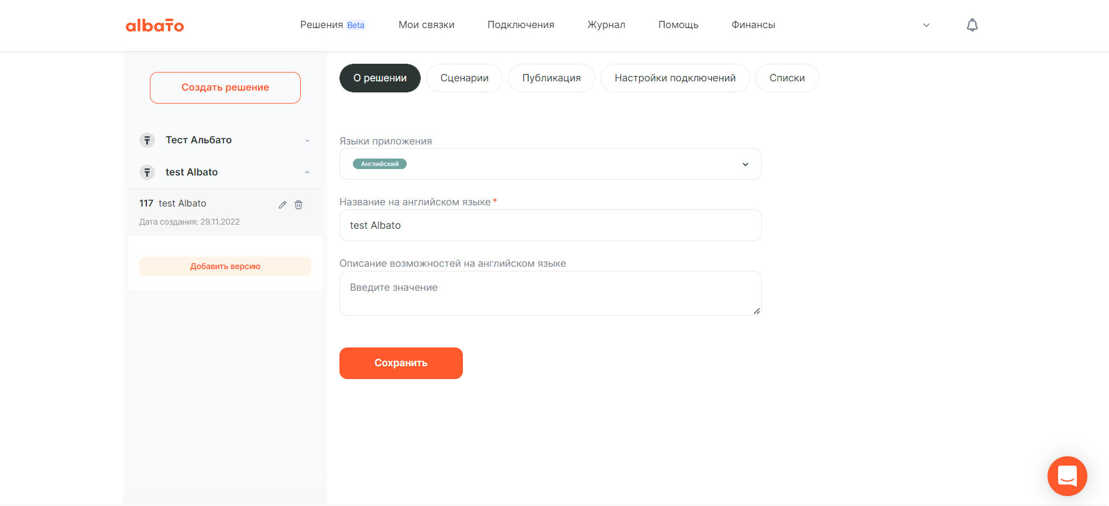Image resolution: width=1109 pixels, height=506 pixels.
Task: Open the Списки tab
Action: click(x=787, y=78)
